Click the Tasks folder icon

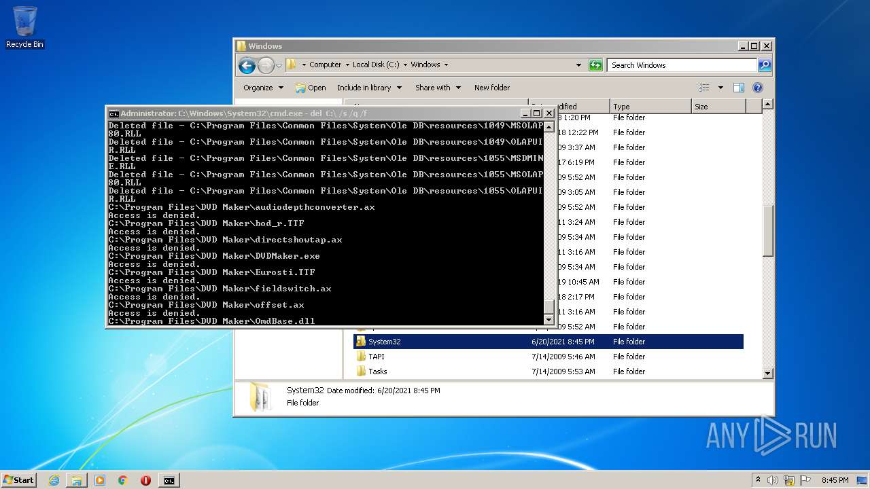tap(361, 372)
